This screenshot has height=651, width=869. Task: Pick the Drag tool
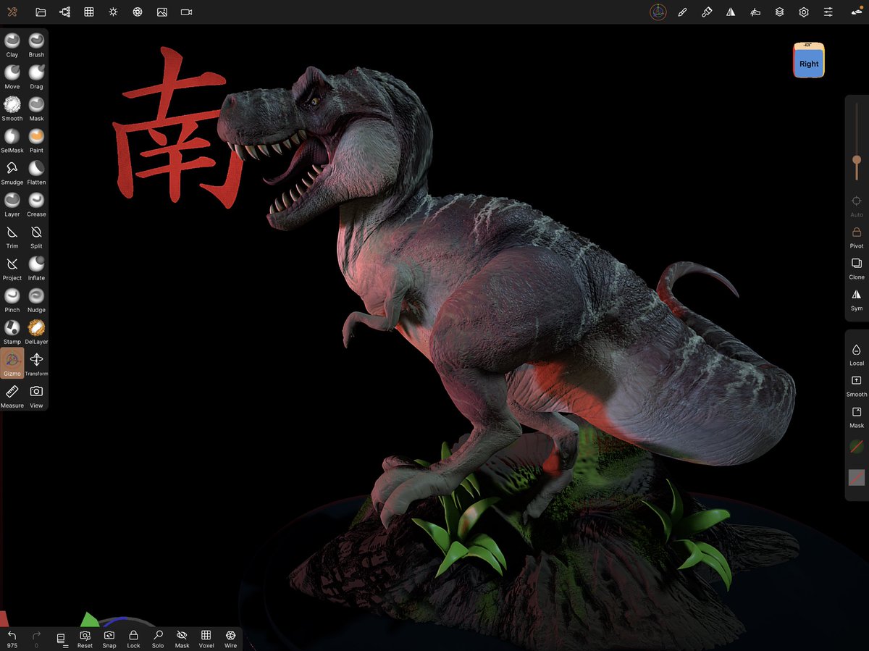click(x=36, y=76)
